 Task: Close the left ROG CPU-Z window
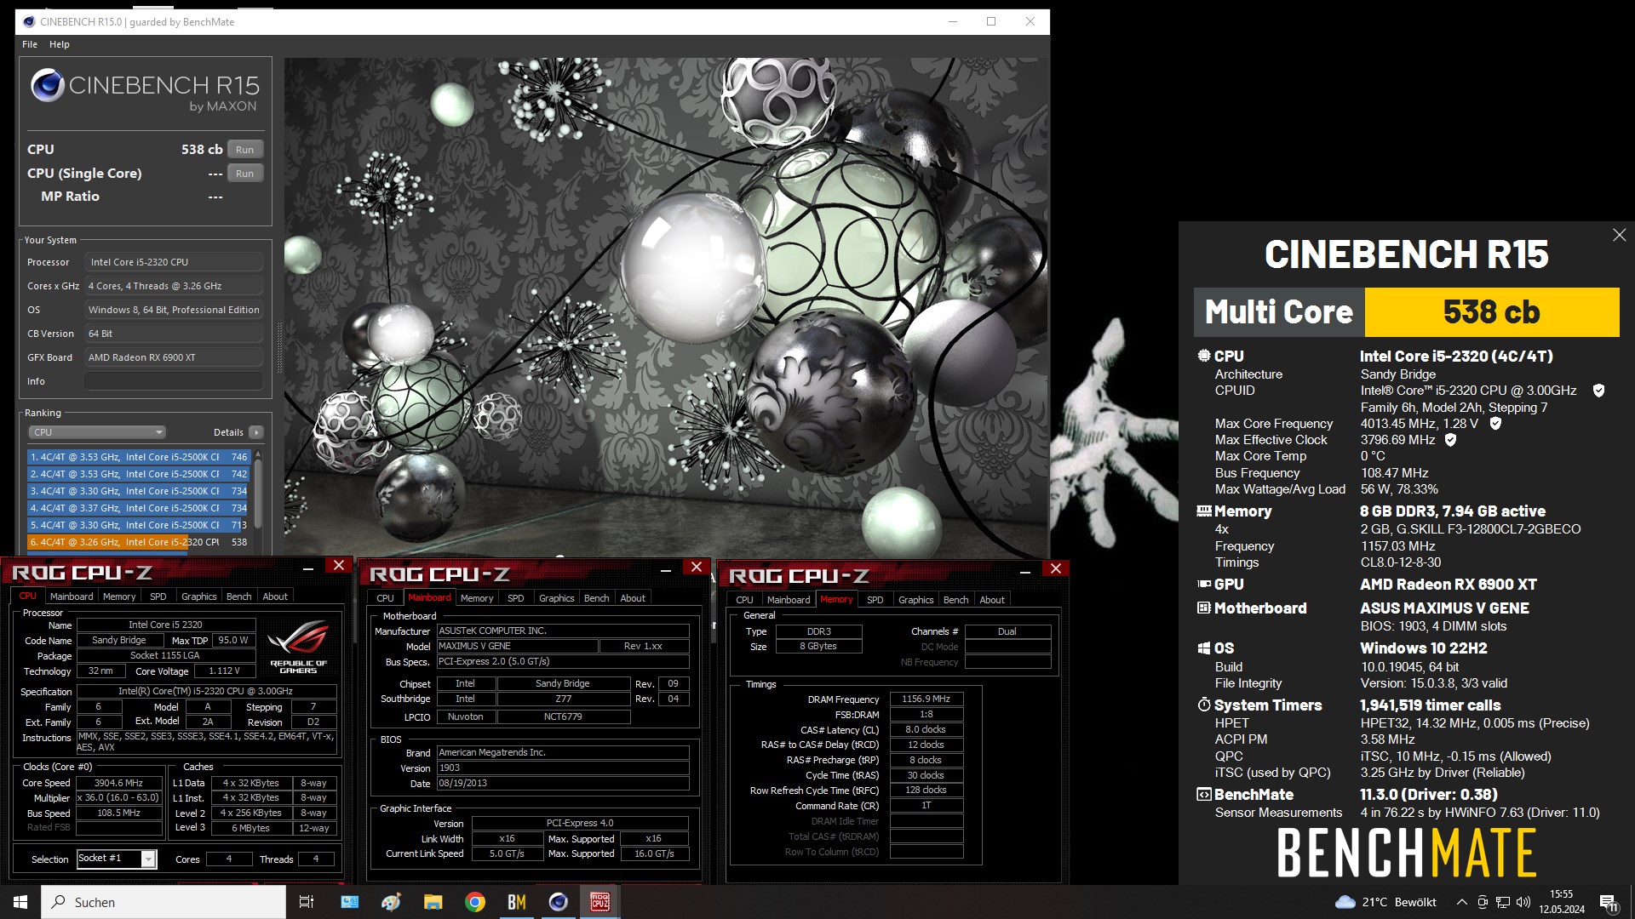(339, 565)
